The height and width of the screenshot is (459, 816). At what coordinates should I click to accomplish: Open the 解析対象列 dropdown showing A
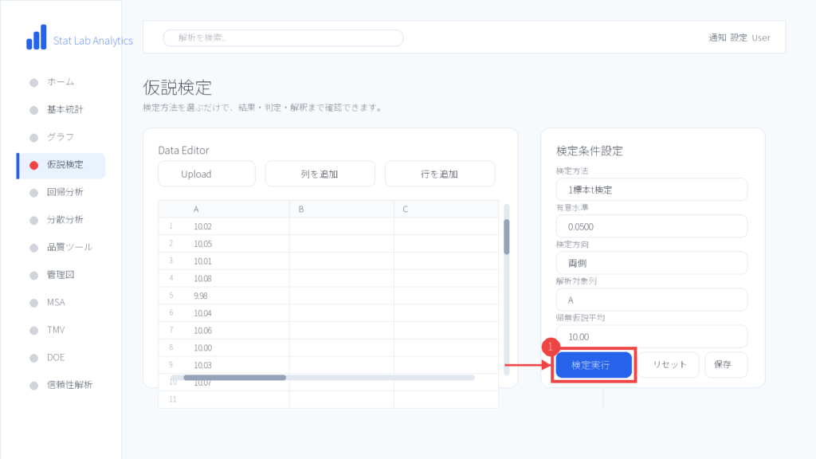652,300
